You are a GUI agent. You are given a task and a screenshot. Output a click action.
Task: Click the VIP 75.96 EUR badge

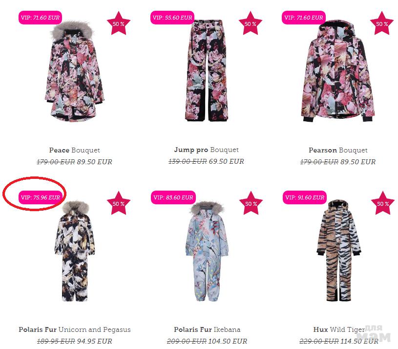[41, 197]
